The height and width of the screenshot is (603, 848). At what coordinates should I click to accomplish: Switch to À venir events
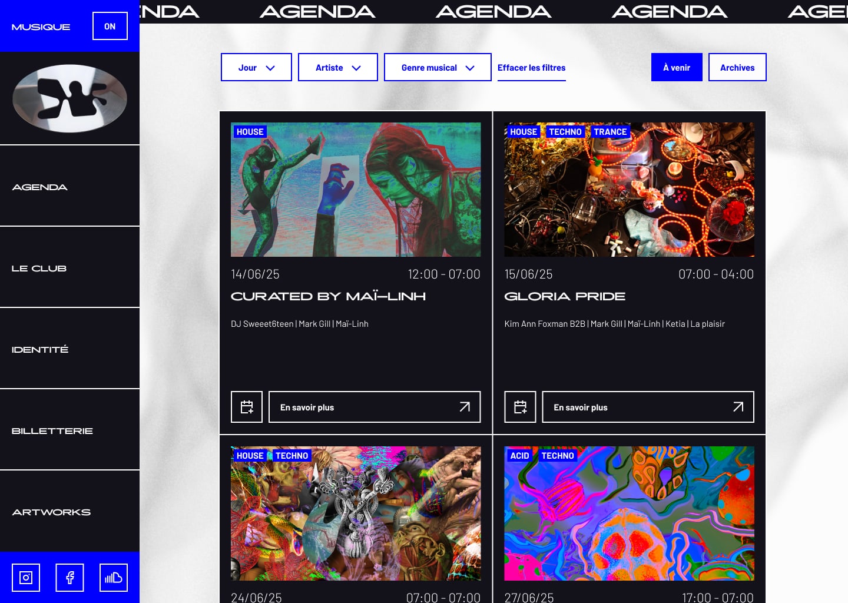tap(677, 67)
